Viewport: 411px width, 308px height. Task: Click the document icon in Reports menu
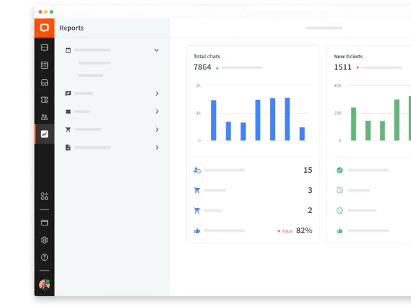coord(68,148)
